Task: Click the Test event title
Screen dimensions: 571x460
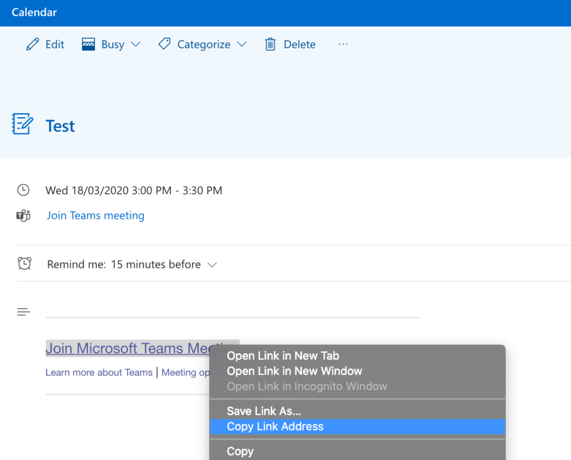Action: [x=60, y=126]
